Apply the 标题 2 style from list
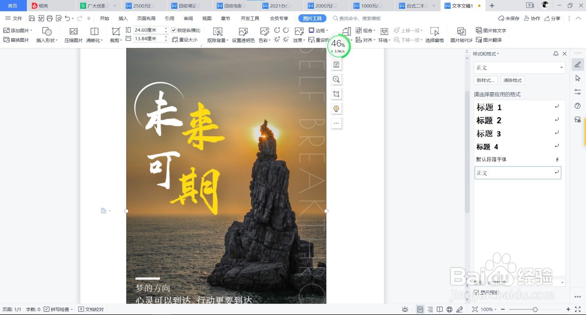This screenshot has width=586, height=315. 518,120
